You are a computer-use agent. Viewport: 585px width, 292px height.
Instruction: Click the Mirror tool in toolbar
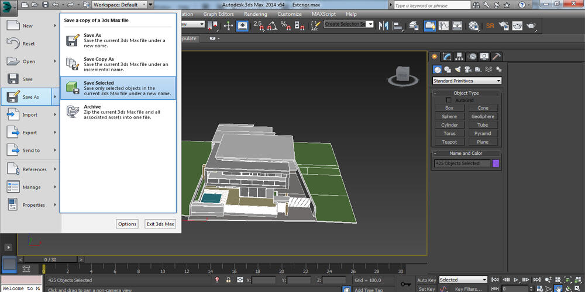(x=384, y=25)
